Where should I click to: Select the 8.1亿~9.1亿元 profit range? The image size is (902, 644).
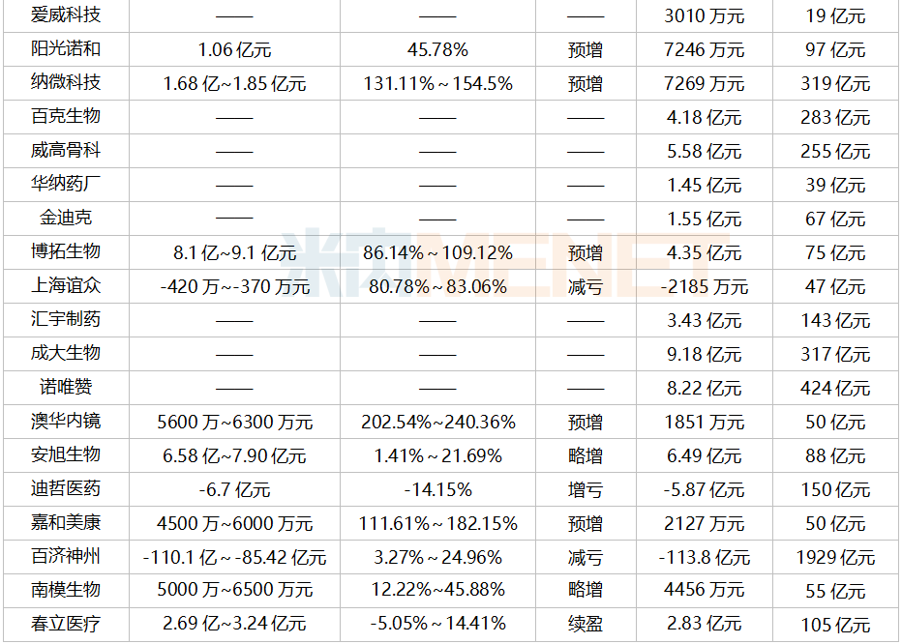tap(235, 253)
